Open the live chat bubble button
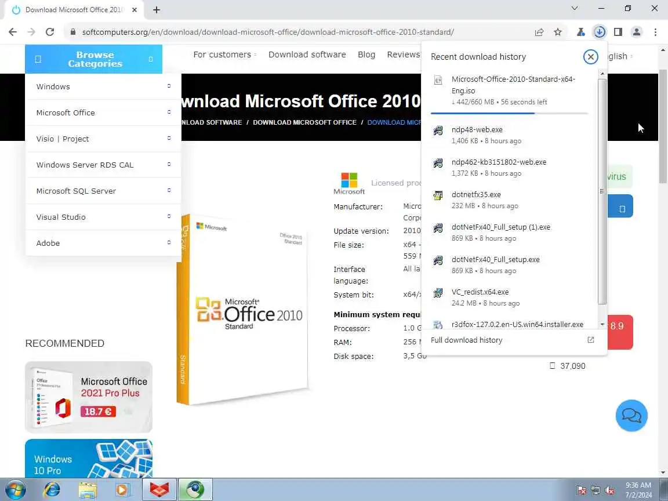 (631, 415)
